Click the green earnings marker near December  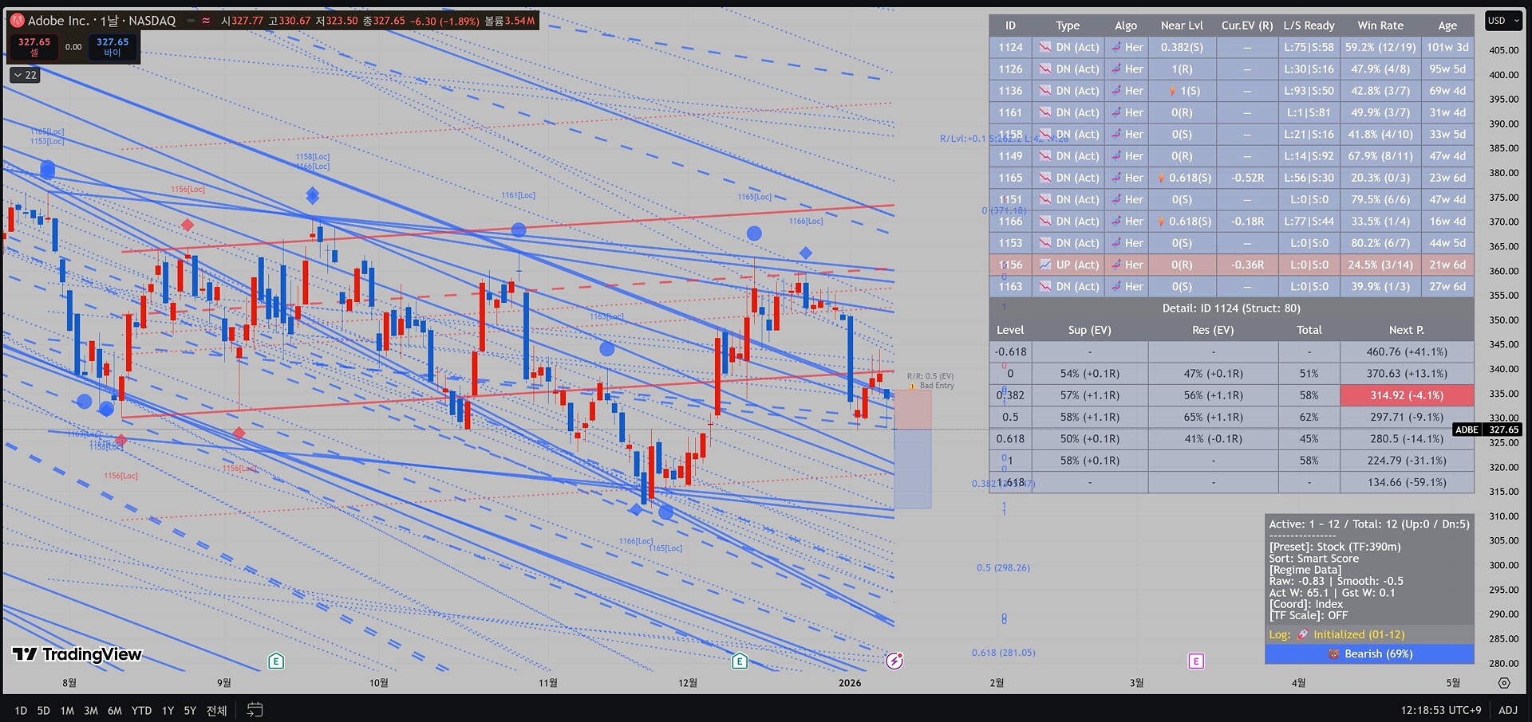coord(740,661)
